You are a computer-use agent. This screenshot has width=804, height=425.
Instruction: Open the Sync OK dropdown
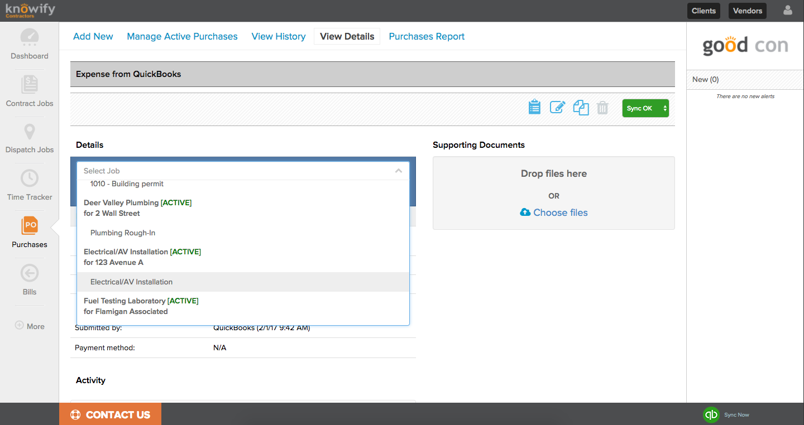coord(645,108)
